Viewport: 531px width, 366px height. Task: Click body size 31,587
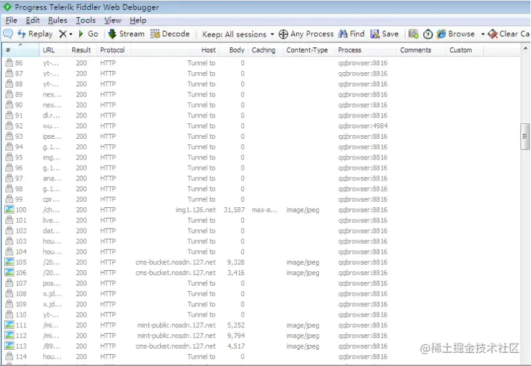[x=234, y=210]
